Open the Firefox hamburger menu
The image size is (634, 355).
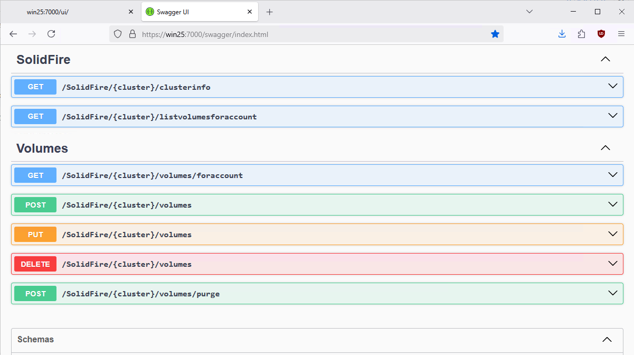(621, 34)
